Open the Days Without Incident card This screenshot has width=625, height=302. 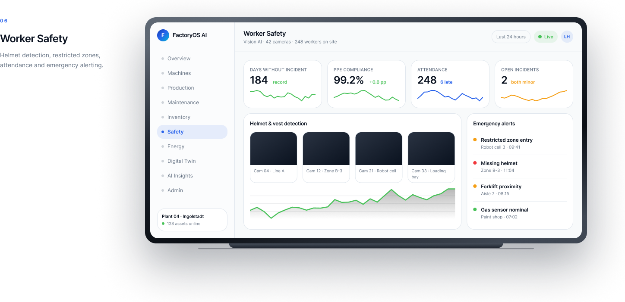pyautogui.click(x=283, y=84)
